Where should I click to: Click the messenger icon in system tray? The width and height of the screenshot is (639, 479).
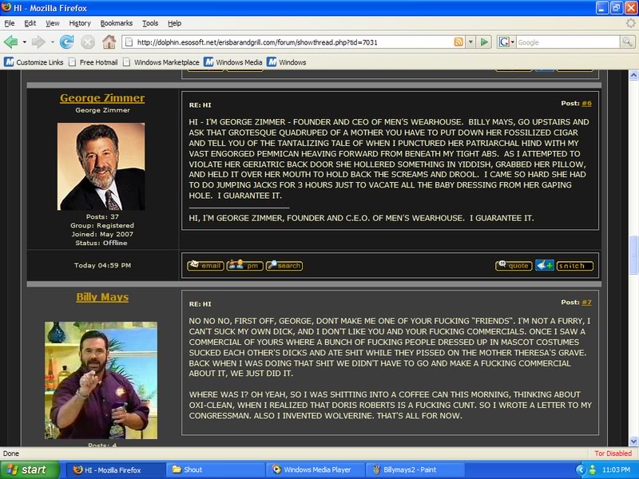(x=593, y=469)
